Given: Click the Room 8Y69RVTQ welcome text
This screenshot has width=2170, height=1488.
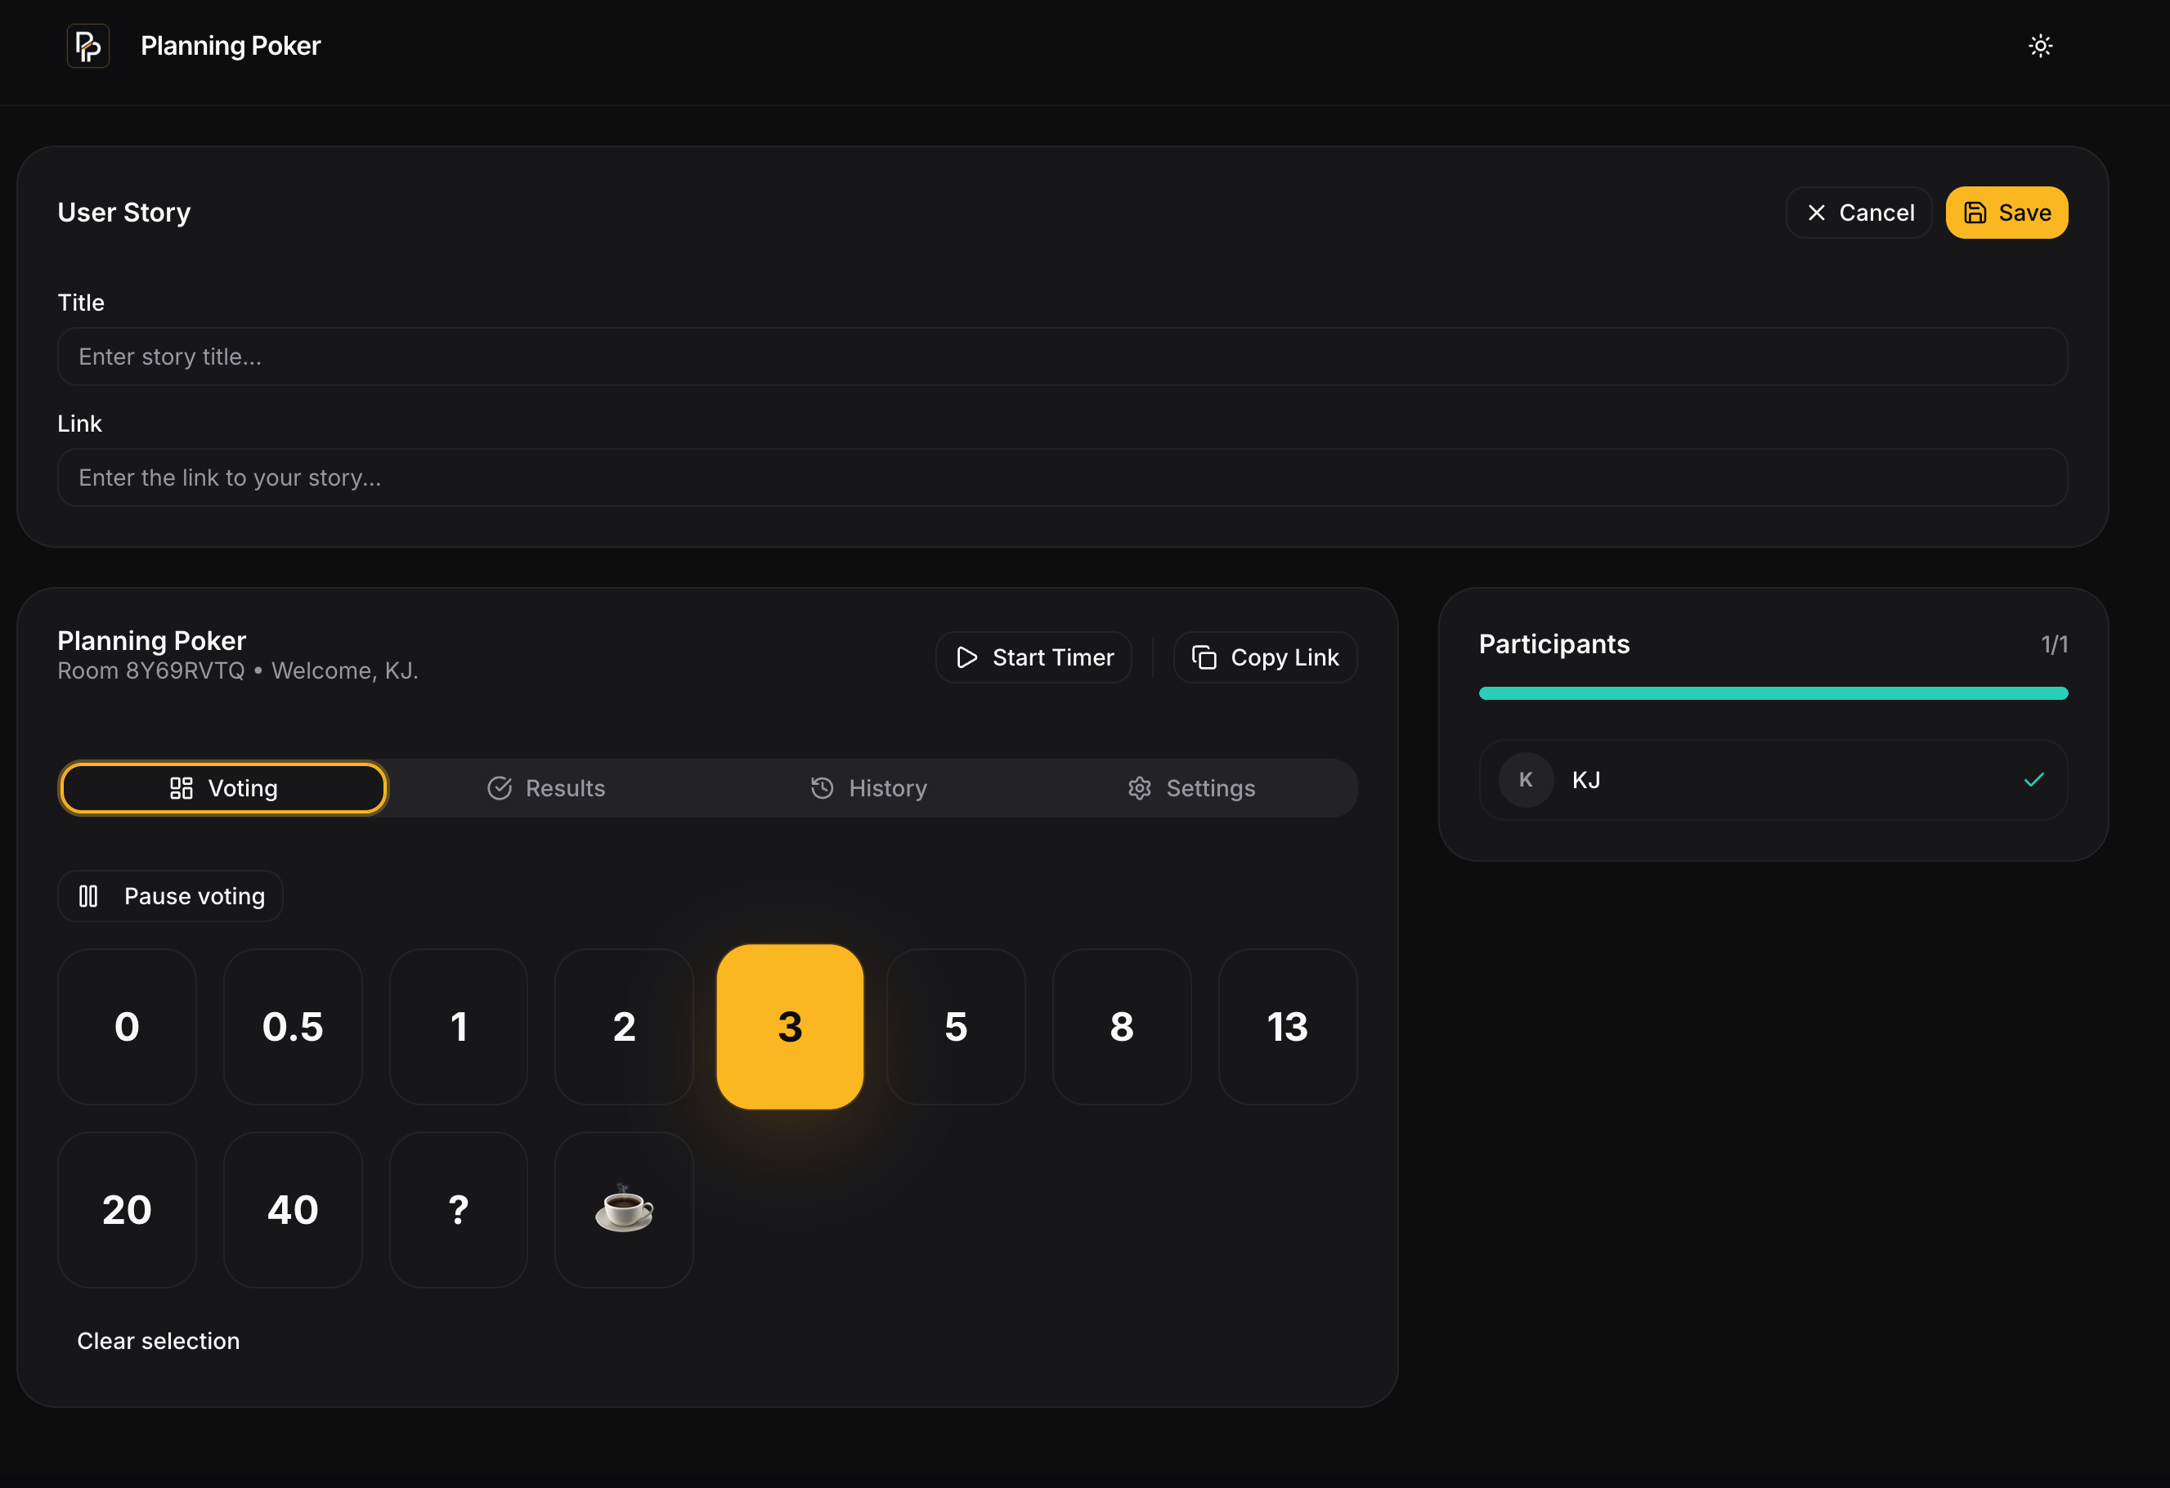Looking at the screenshot, I should click(x=238, y=671).
